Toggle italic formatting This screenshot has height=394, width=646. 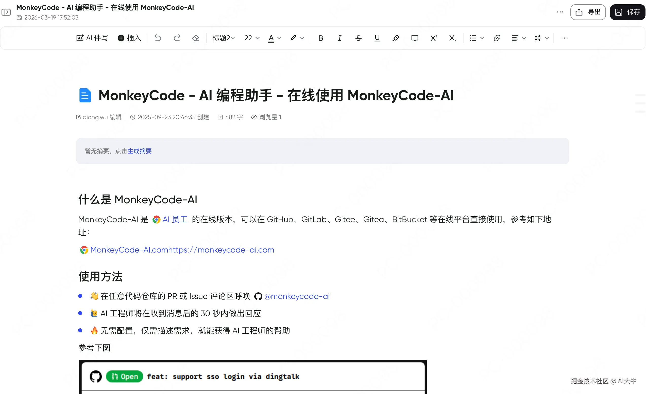pyautogui.click(x=339, y=38)
